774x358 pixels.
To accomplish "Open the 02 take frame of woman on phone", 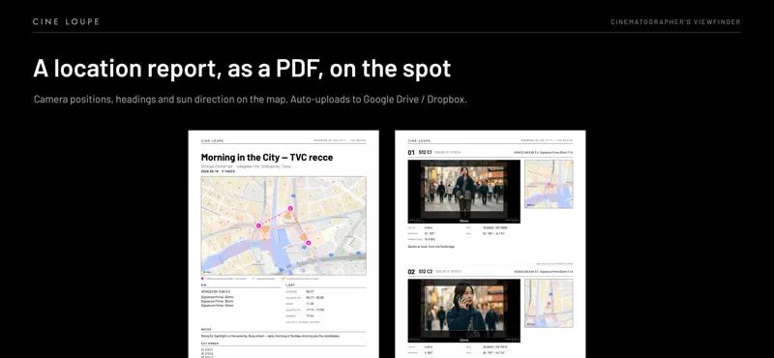I will 464,311.
